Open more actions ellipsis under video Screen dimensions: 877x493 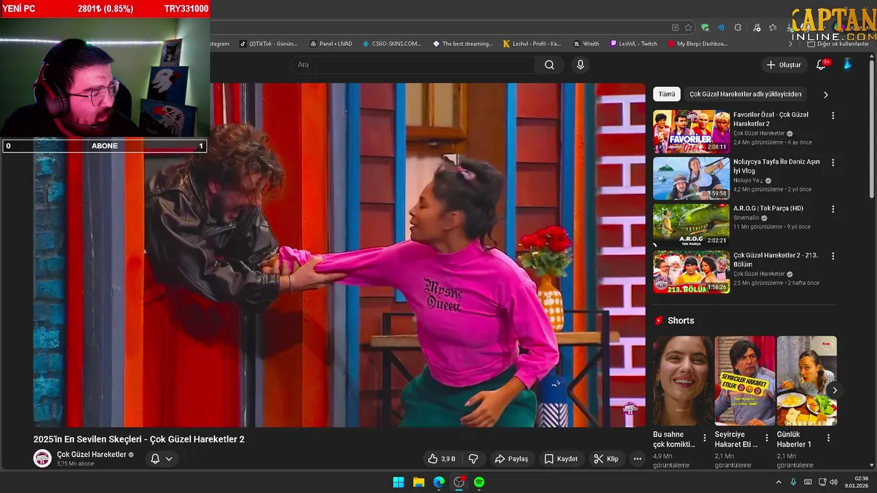click(x=637, y=459)
